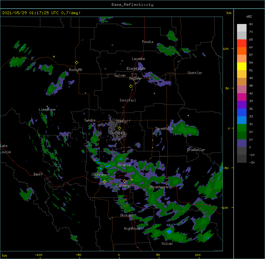
Task: Click the Sundre label
Action: (x=90, y=120)
